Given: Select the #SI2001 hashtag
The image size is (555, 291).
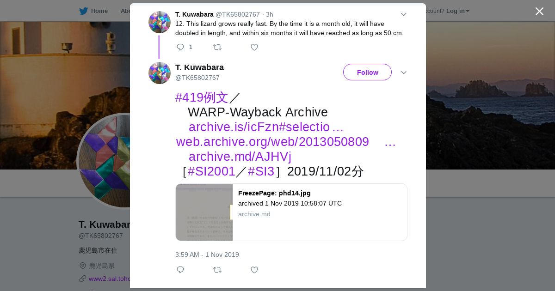Looking at the screenshot, I should click(x=211, y=171).
